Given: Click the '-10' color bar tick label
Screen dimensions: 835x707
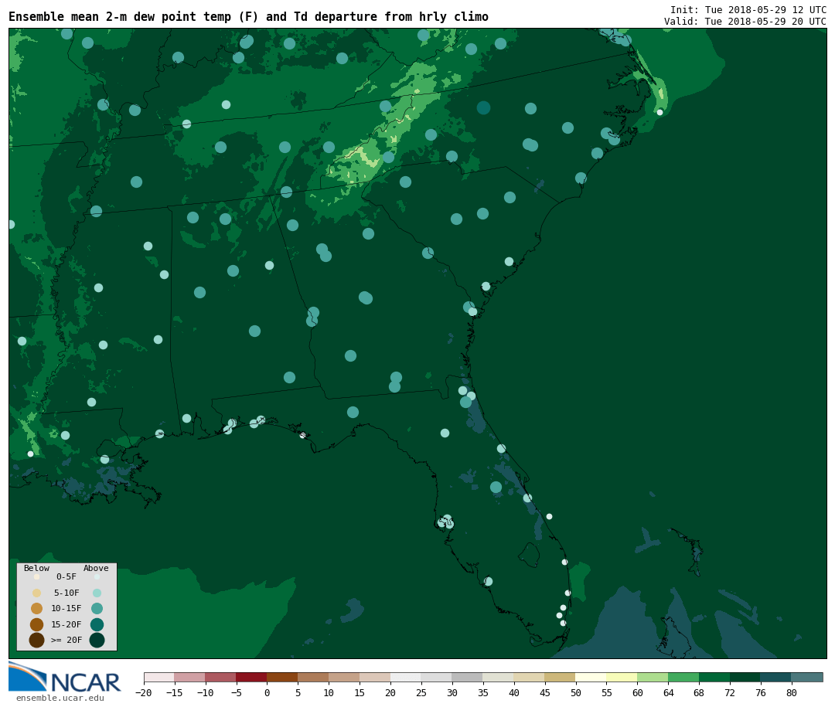Looking at the screenshot, I should (x=206, y=692).
